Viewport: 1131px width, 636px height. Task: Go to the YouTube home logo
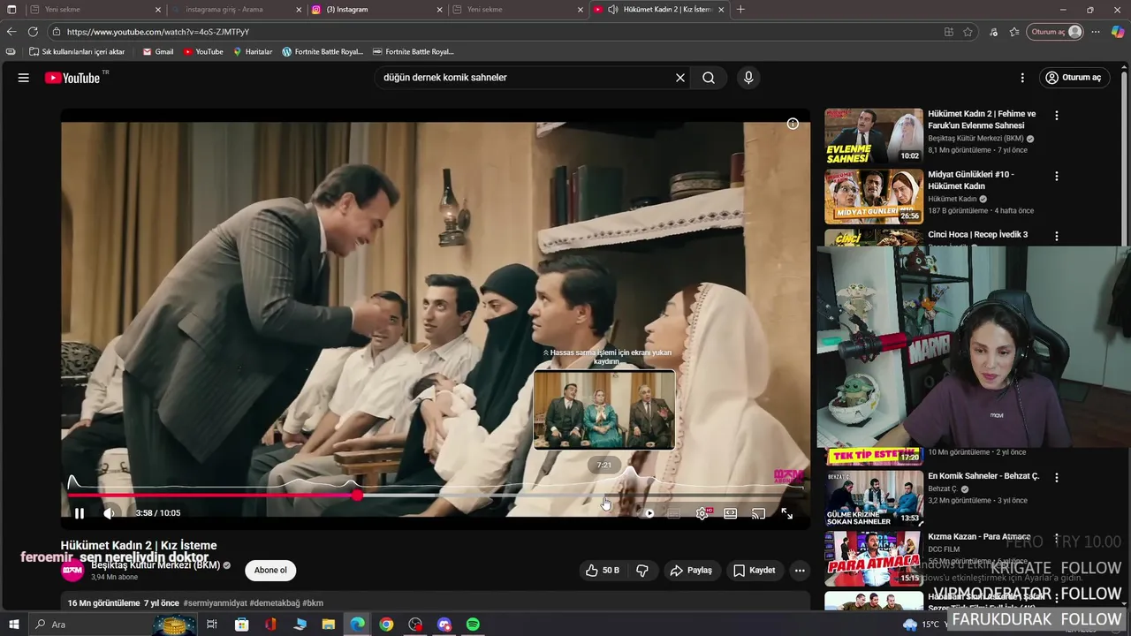[x=72, y=78]
